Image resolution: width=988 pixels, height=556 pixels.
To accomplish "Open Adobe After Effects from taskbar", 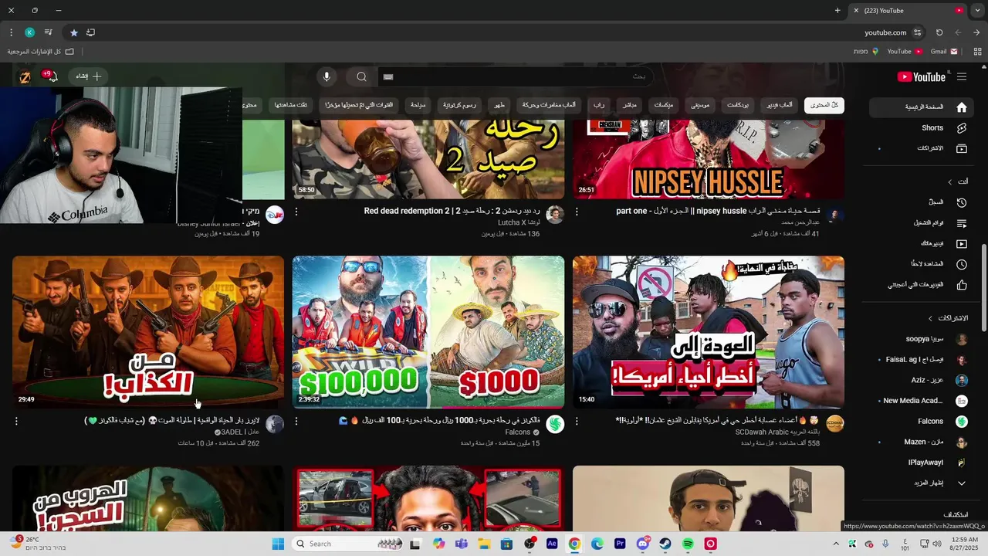I will 552,544.
